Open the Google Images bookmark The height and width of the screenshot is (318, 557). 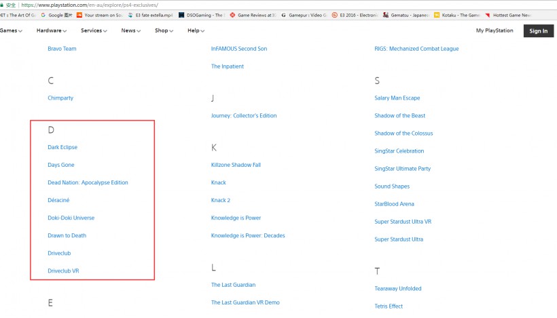click(56, 15)
